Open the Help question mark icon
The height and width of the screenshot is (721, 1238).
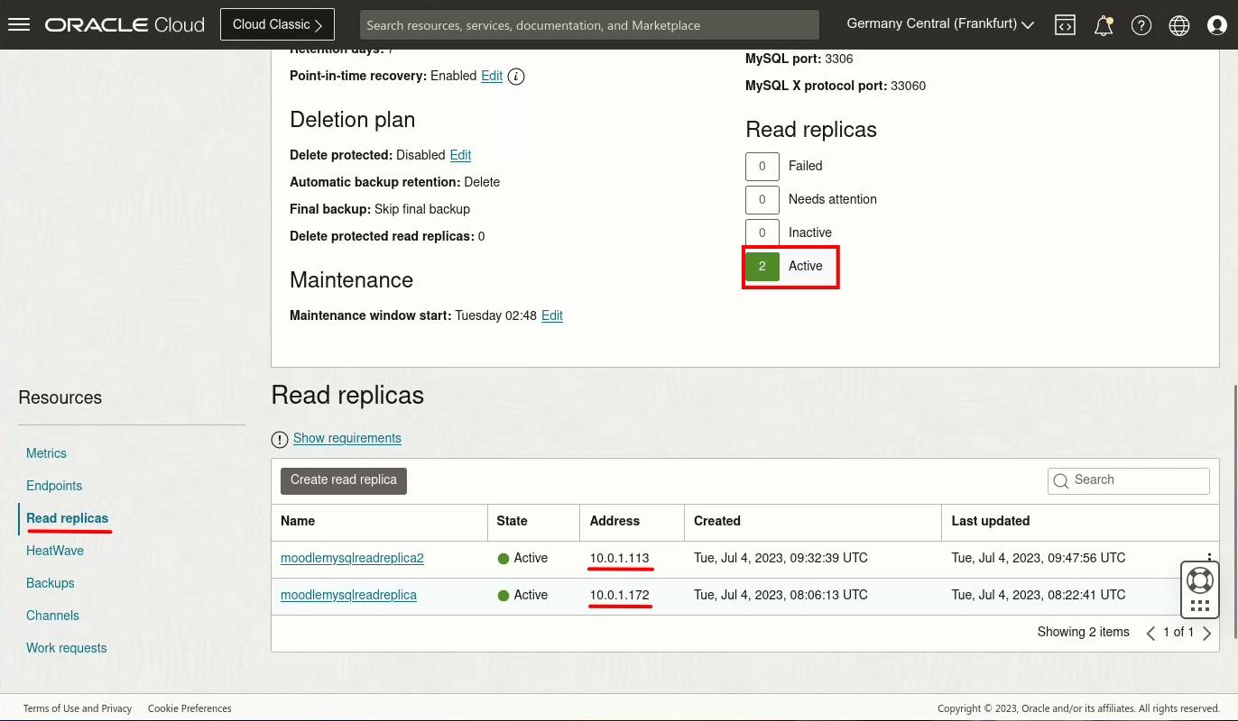pyautogui.click(x=1141, y=25)
